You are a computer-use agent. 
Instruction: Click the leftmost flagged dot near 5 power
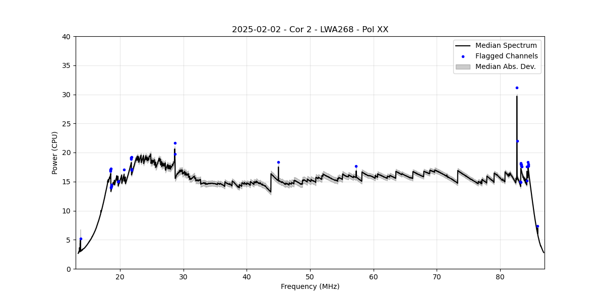[x=81, y=239]
